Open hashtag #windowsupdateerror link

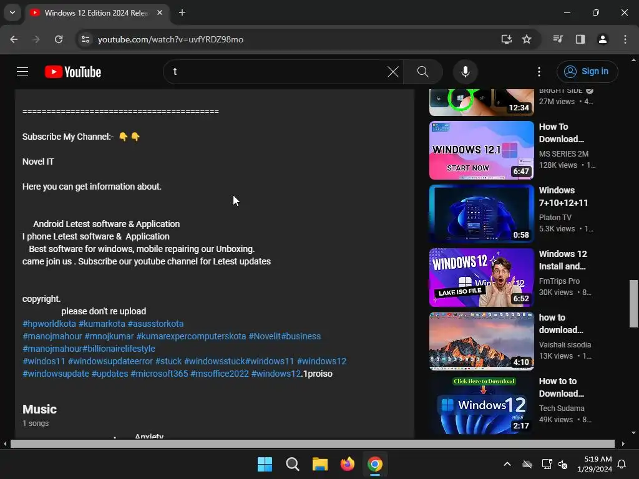(110, 361)
